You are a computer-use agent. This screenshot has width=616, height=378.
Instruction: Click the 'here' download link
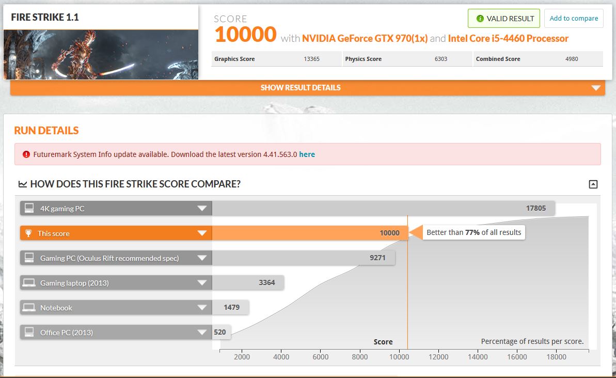(x=307, y=154)
